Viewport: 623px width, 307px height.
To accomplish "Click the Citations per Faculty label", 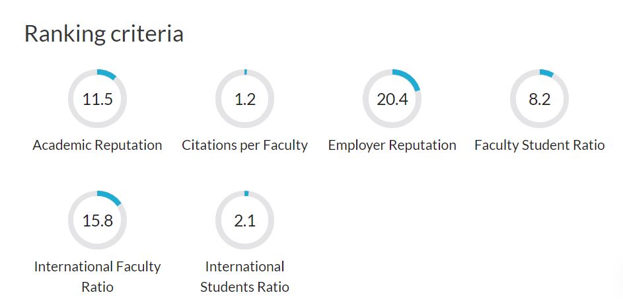I will [x=244, y=145].
